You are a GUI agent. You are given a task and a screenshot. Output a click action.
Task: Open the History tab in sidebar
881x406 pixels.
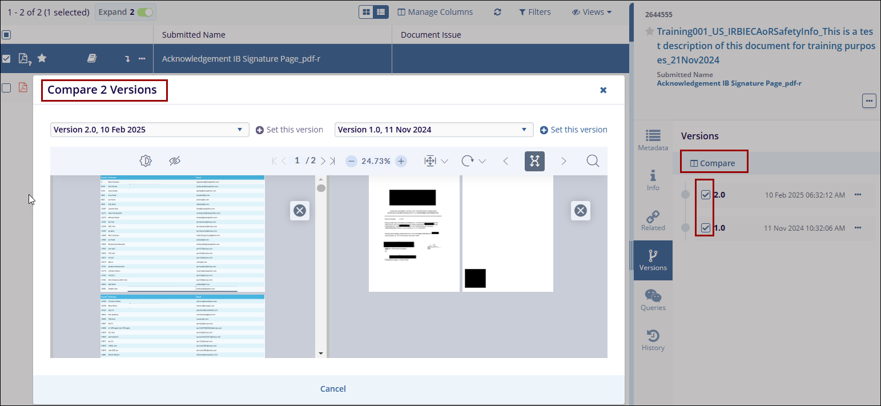[653, 340]
